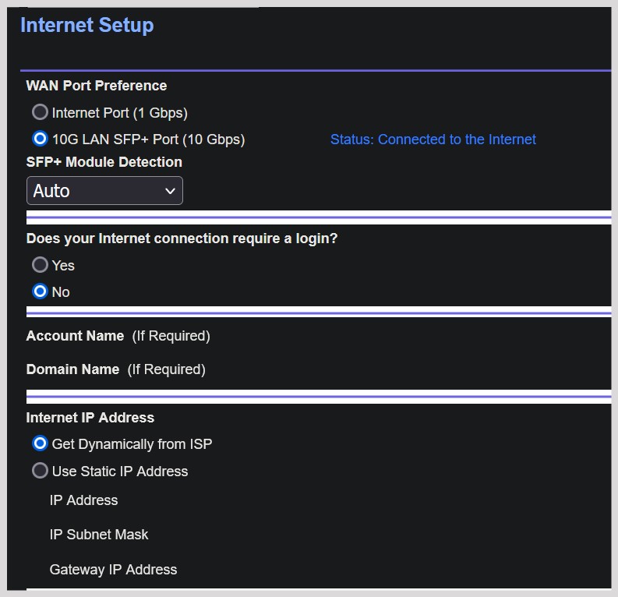Click the Status: Connected to the Internet text
The height and width of the screenshot is (597, 618).
click(433, 140)
